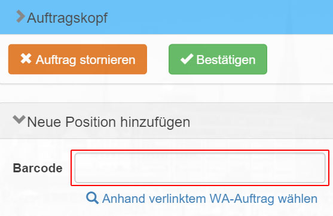Click the Auftragskopf heading text
The height and width of the screenshot is (216, 333).
click(68, 18)
